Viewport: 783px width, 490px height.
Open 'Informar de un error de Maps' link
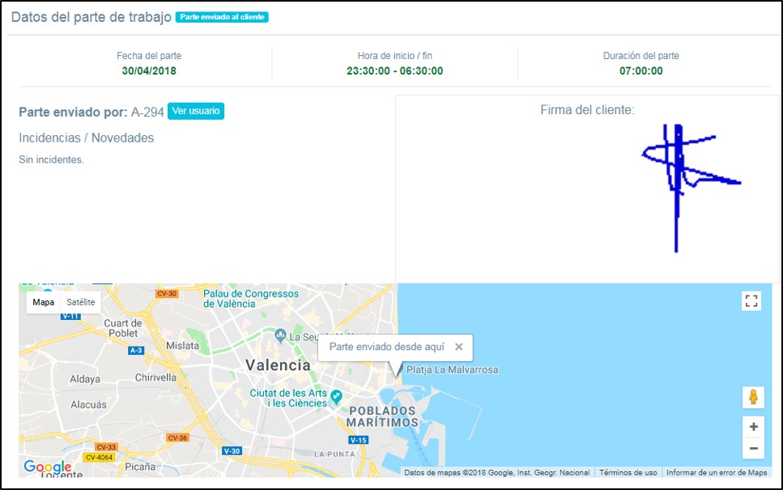pos(717,472)
